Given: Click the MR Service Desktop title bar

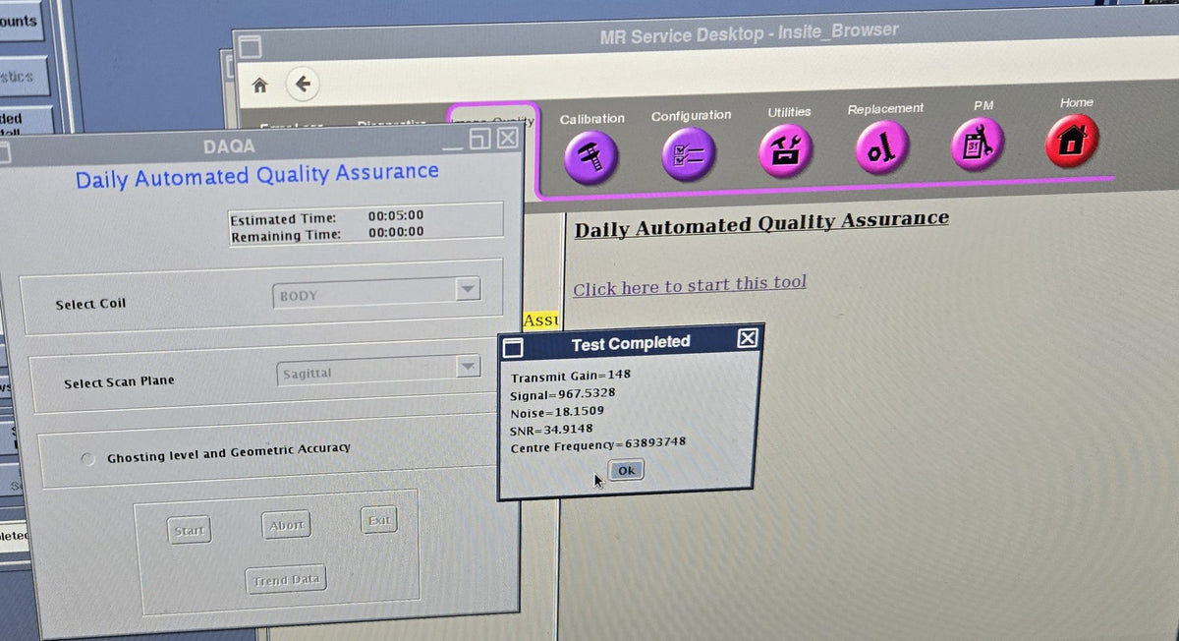Looking at the screenshot, I should 749,33.
